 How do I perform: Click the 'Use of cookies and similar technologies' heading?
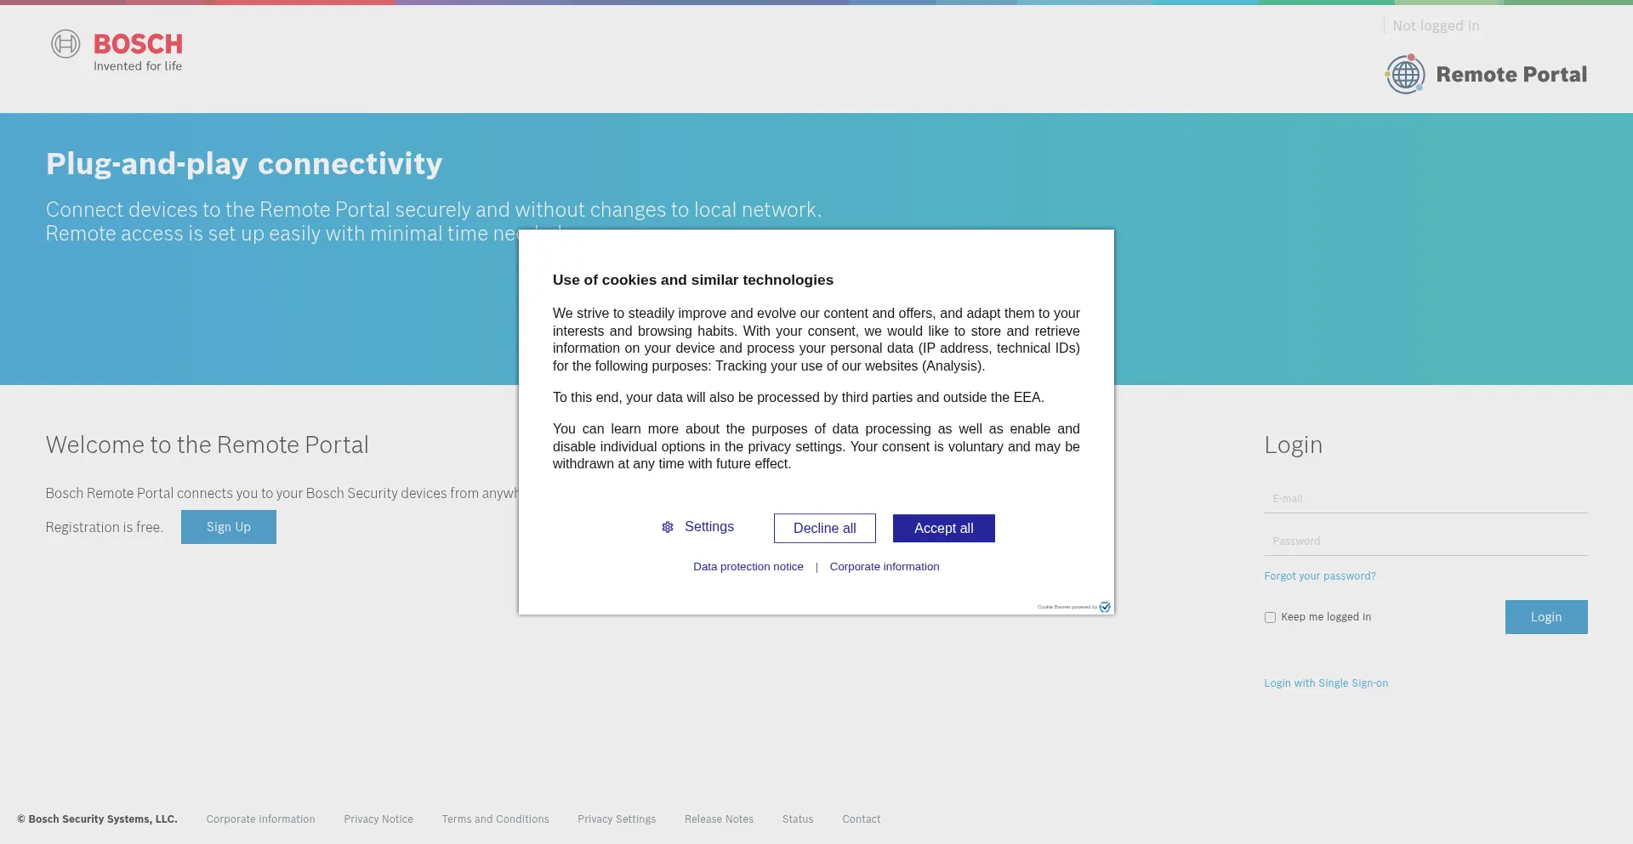693,280
